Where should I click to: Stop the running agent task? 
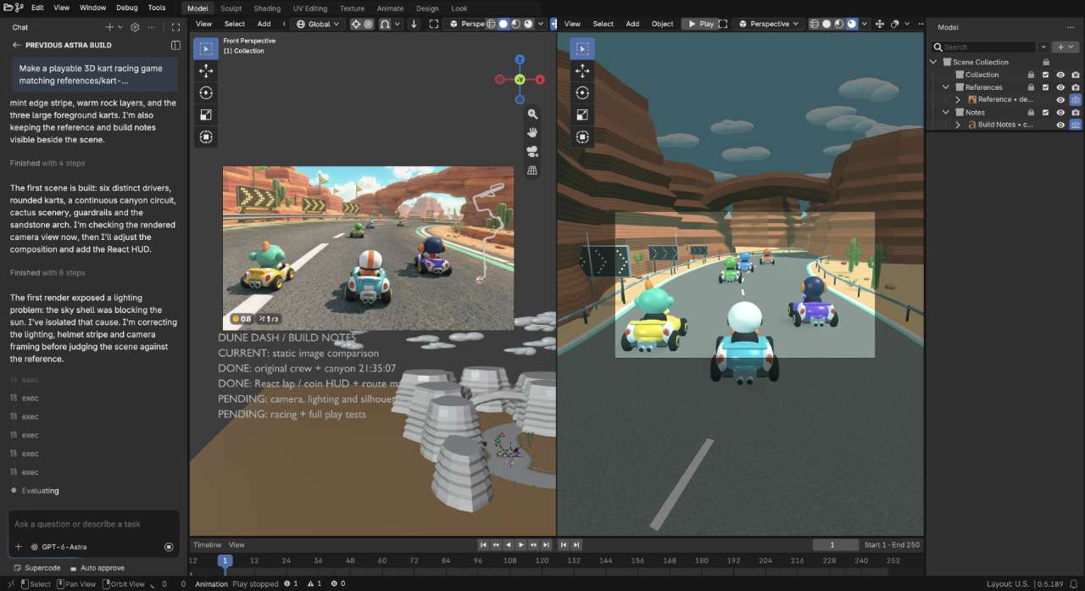point(169,547)
